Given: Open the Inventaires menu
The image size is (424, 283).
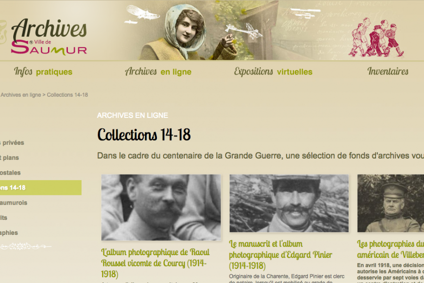Looking at the screenshot, I should coord(388,72).
